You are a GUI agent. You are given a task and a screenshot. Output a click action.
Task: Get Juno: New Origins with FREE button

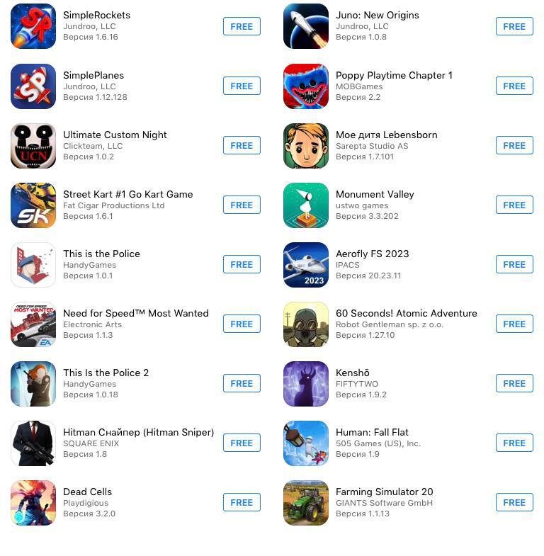(514, 26)
